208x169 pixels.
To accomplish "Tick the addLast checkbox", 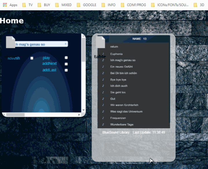I will pyautogui.click(x=66, y=70).
